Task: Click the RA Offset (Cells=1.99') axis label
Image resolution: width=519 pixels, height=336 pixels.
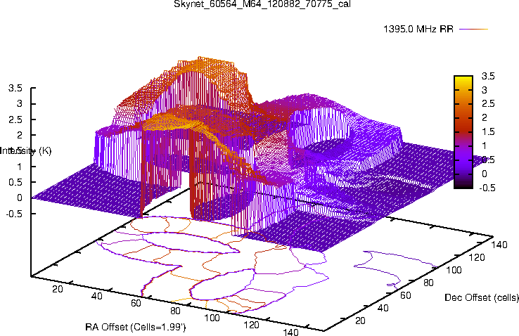Action: (136, 327)
